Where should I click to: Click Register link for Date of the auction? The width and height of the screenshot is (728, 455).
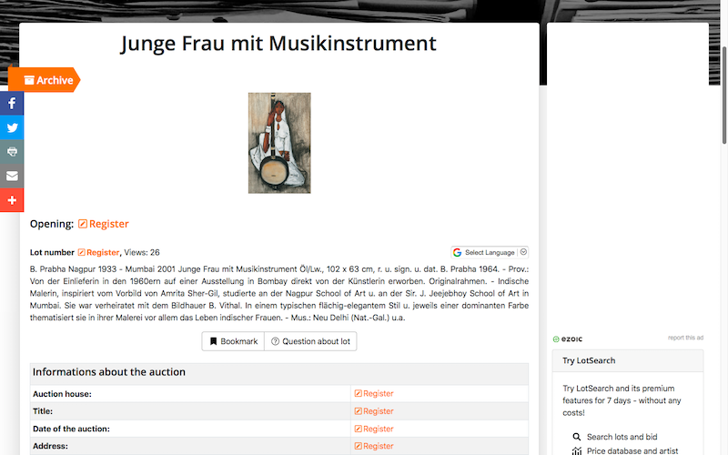click(x=374, y=429)
